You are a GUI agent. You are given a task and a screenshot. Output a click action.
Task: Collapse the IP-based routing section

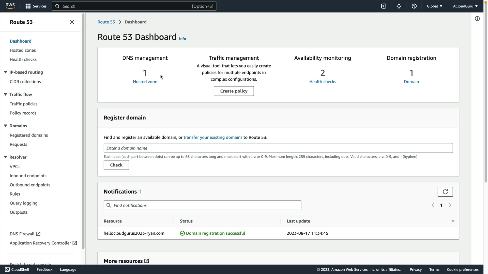[x=5, y=72]
